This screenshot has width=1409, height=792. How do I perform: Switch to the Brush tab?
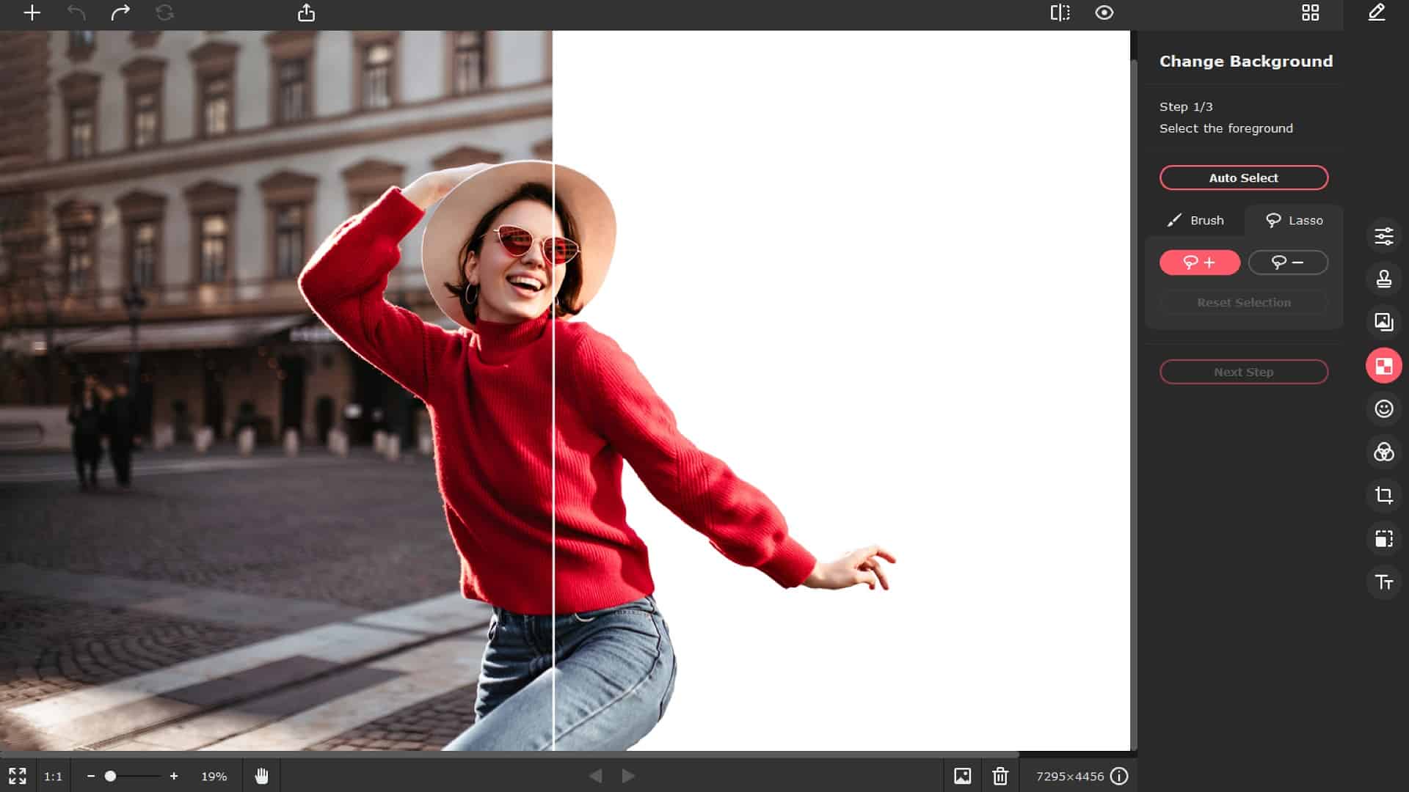(x=1196, y=220)
